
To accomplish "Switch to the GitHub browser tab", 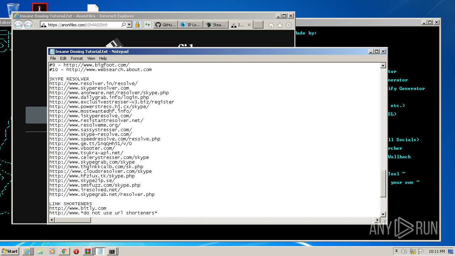I will click(x=165, y=25).
